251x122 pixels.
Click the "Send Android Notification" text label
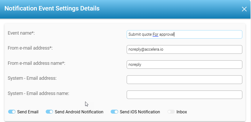tap(79, 112)
